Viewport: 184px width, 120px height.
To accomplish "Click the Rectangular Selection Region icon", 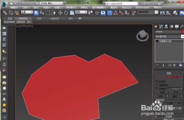I will (48, 13).
